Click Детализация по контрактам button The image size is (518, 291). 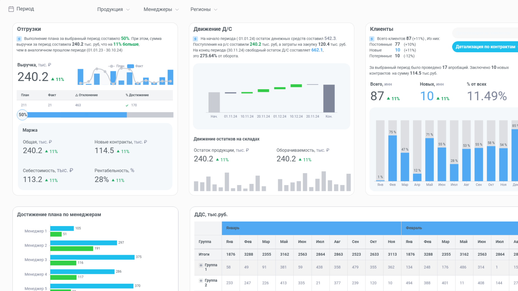485,47
